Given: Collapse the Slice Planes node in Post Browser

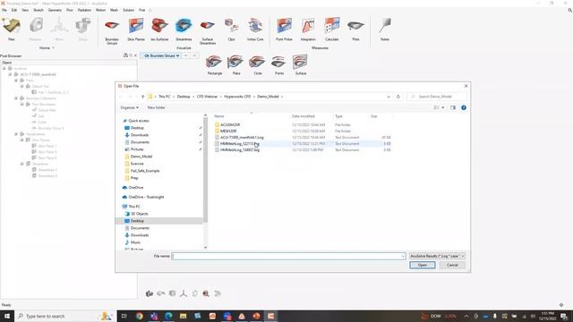Looking at the screenshot, I should tap(21, 140).
